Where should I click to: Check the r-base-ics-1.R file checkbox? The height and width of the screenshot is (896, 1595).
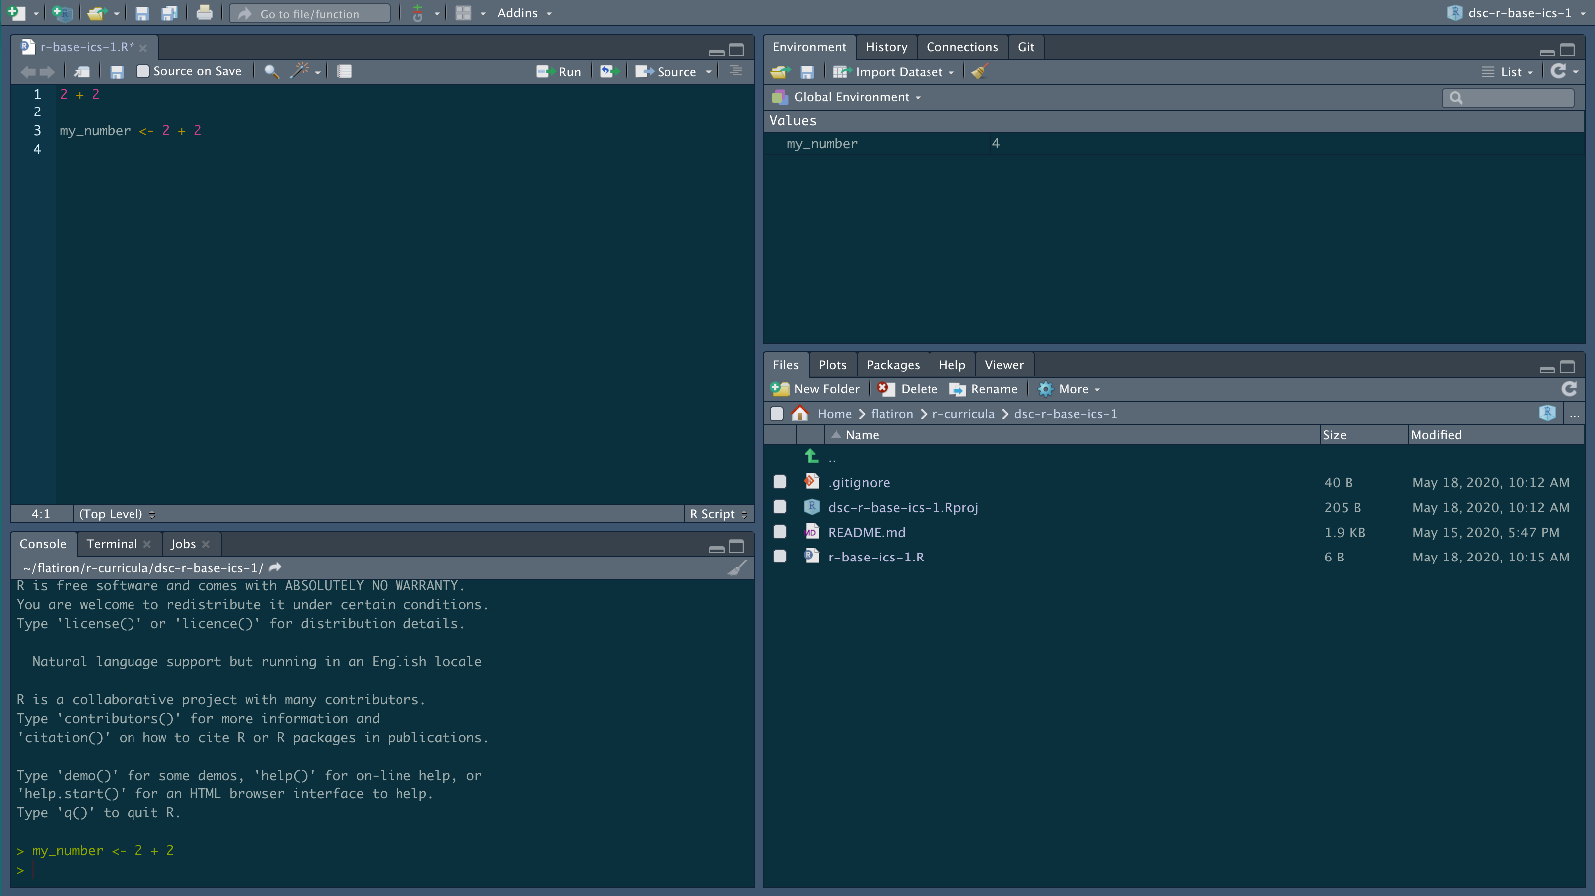tap(780, 557)
